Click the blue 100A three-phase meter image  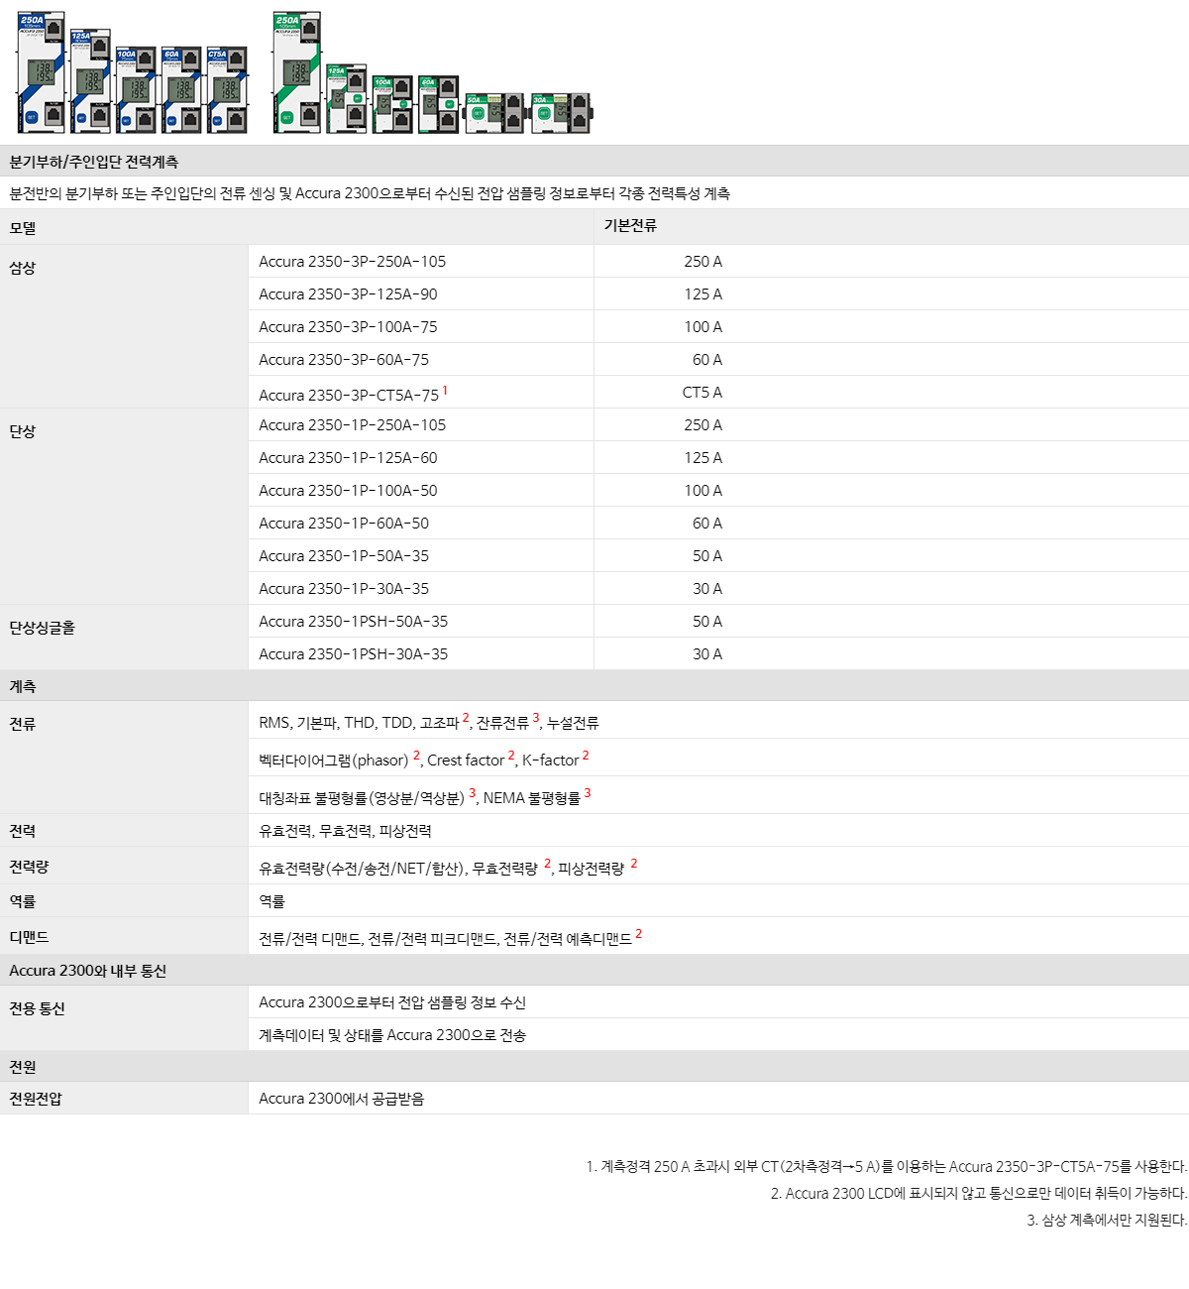[x=136, y=89]
